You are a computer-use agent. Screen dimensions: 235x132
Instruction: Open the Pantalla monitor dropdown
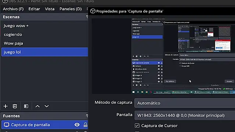(185, 115)
